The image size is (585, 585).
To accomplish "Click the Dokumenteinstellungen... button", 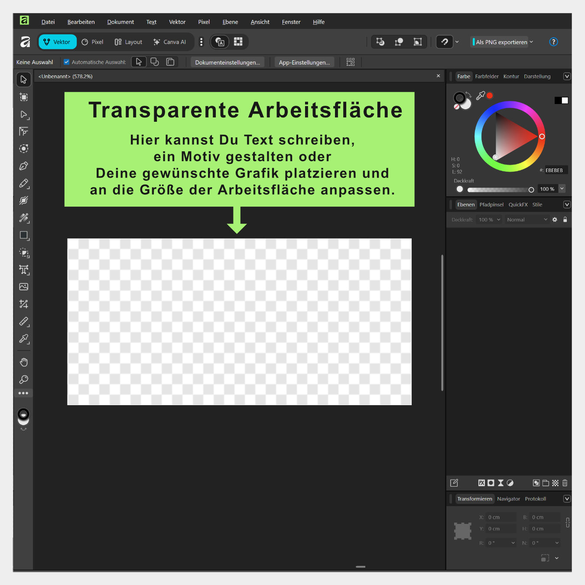I will [227, 62].
